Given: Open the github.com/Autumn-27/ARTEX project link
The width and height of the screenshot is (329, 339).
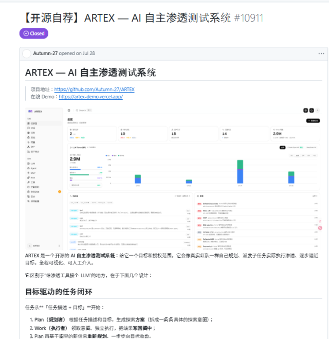Looking at the screenshot, I should click(x=95, y=90).
